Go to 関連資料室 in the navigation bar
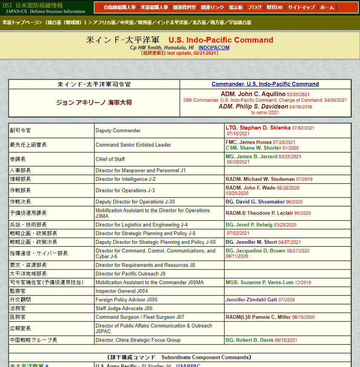The width and height of the screenshot is (360, 367). click(184, 8)
